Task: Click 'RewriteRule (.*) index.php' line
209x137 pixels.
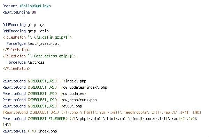Action: 30,131
